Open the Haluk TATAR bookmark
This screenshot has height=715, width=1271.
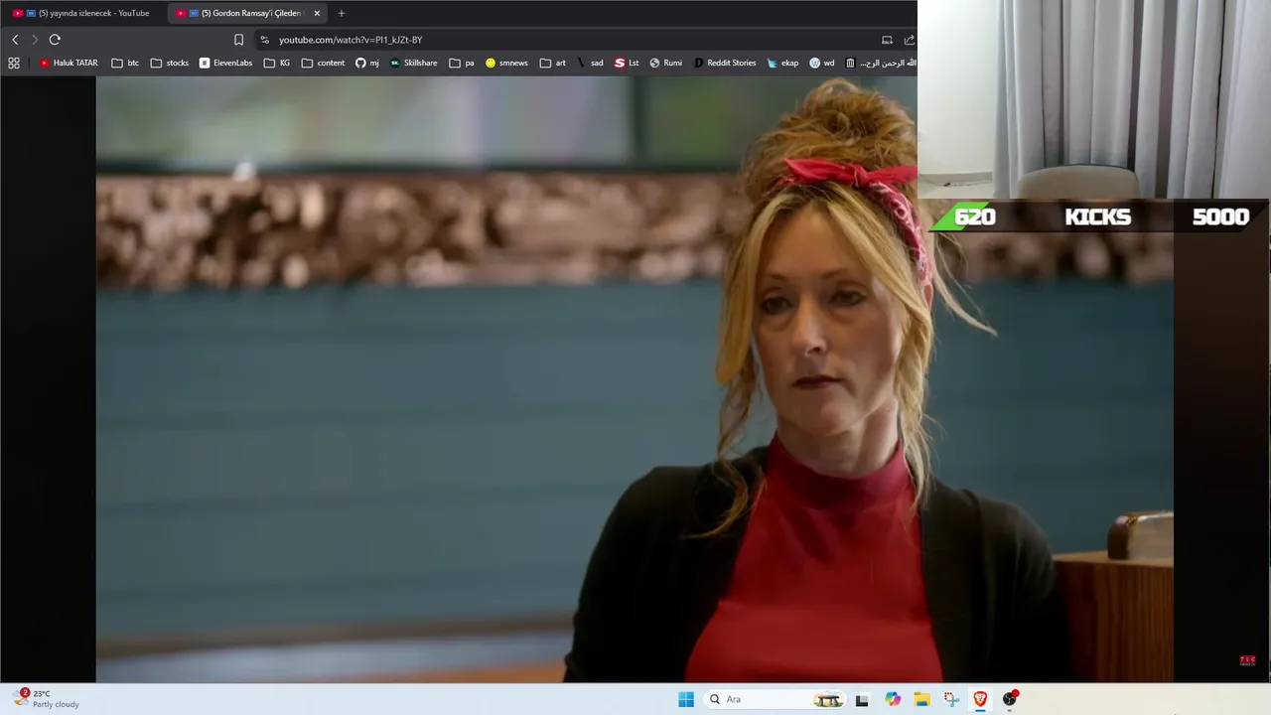point(69,63)
